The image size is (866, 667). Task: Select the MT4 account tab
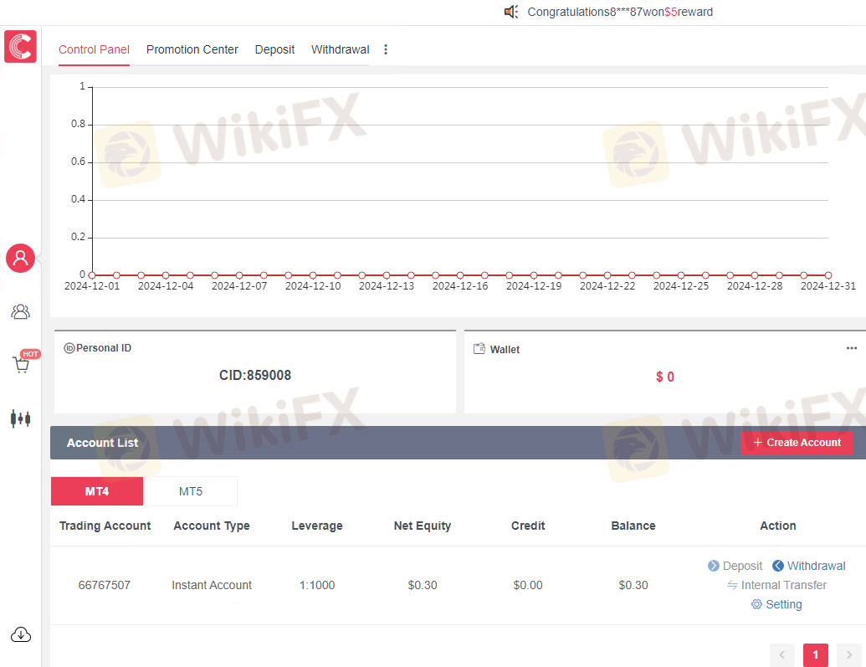pos(97,491)
